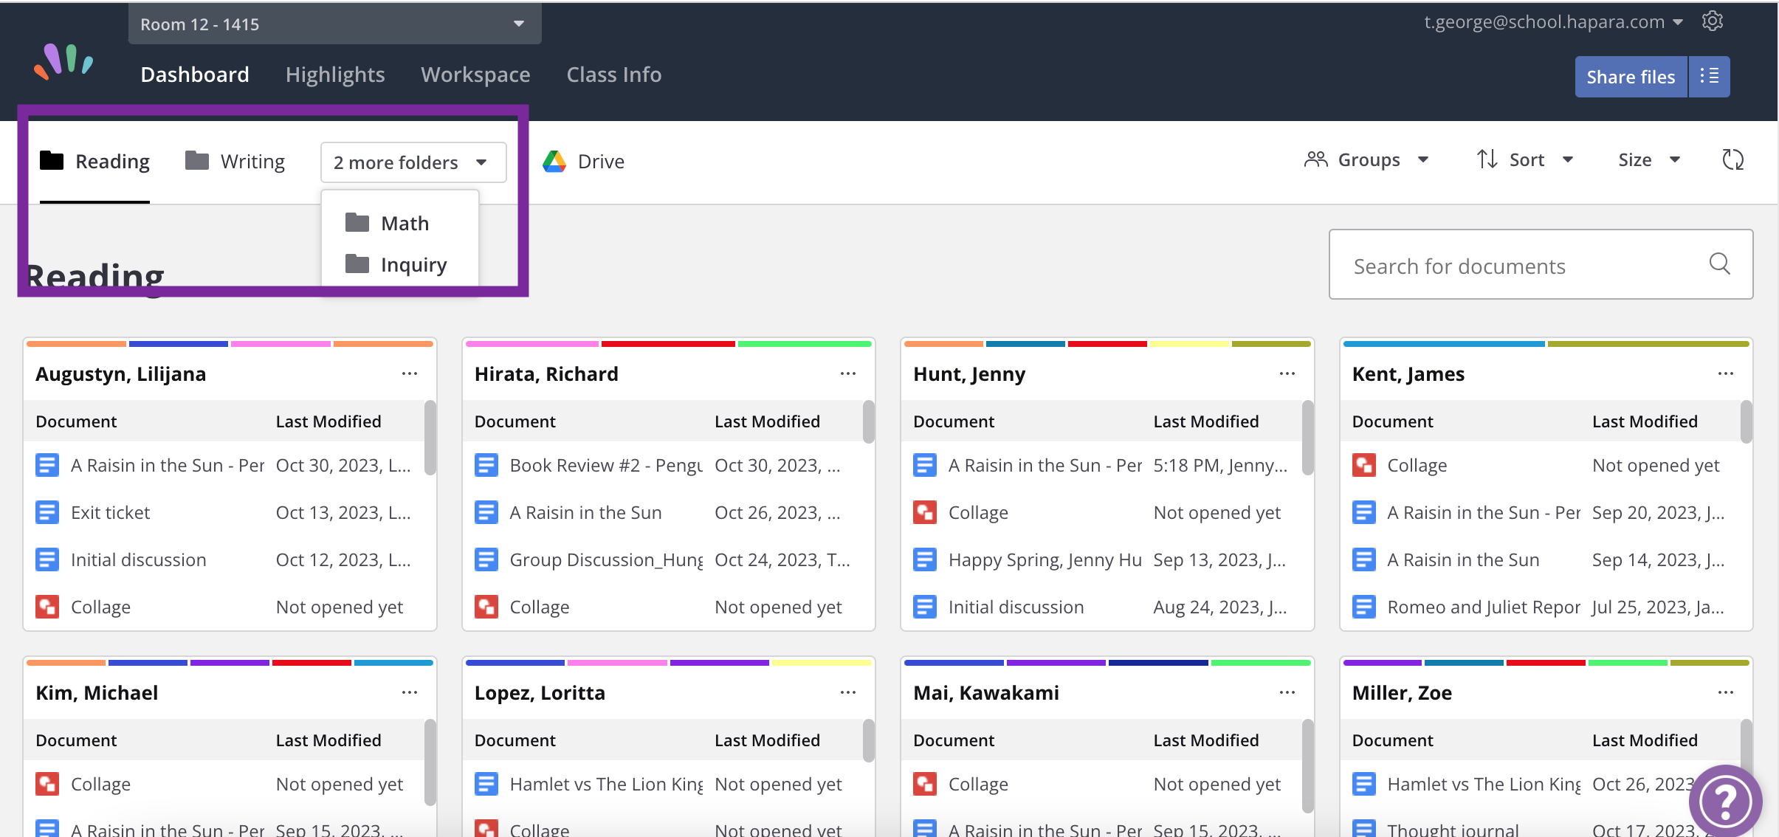
Task: Select the Math folder from the list
Action: (x=403, y=222)
